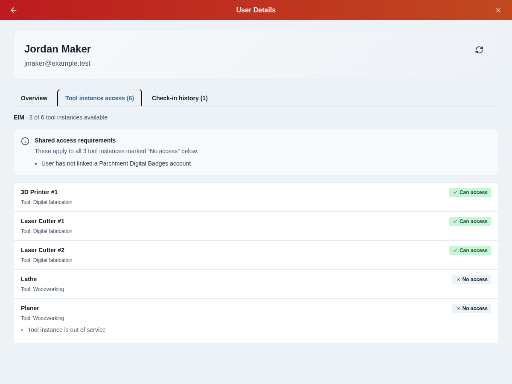The height and width of the screenshot is (384, 512).
Task: Click 'Tool: Digital fabrication' under Laser Cutter #2
Action: (47, 260)
